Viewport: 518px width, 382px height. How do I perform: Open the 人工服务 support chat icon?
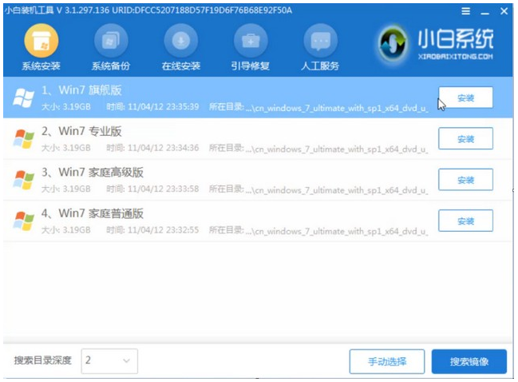point(320,41)
